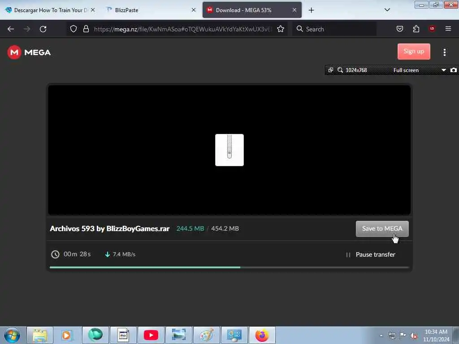Focus the URL address field
459x344 pixels.
[x=183, y=29]
